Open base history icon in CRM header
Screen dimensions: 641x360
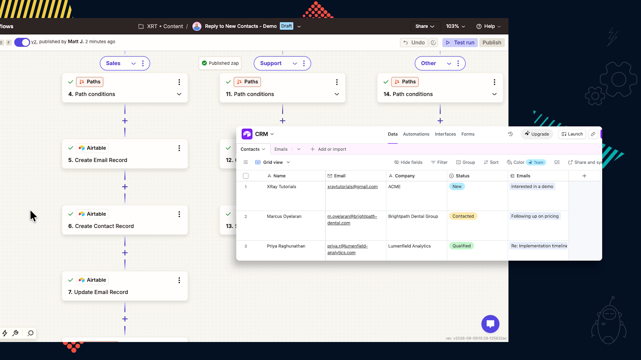click(x=510, y=134)
